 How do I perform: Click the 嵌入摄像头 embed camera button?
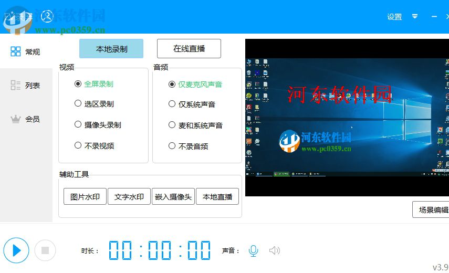[x=173, y=196]
